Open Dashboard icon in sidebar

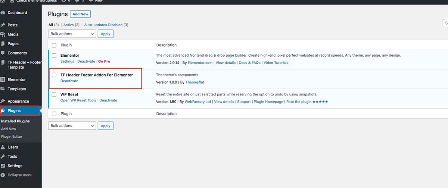[3, 13]
